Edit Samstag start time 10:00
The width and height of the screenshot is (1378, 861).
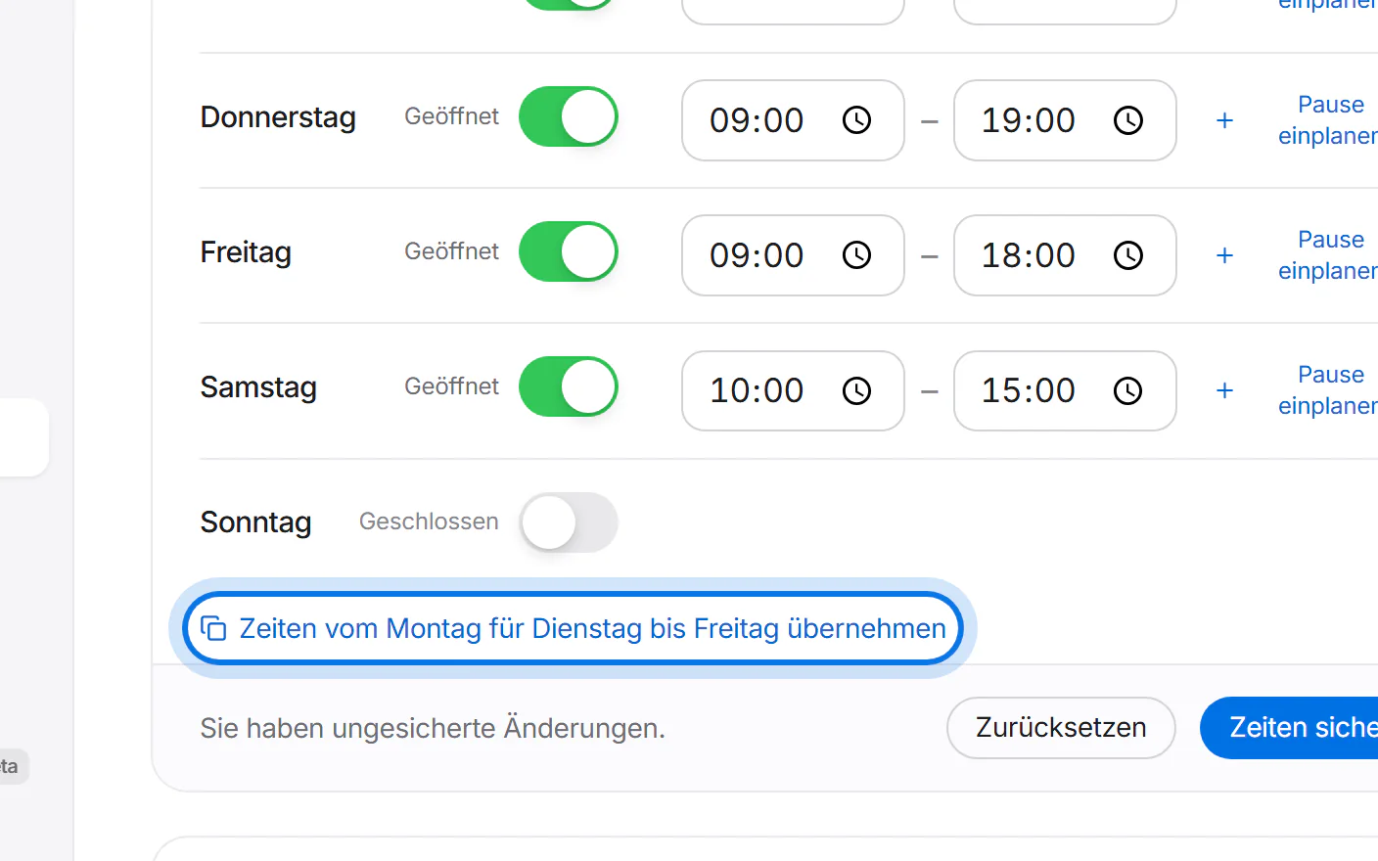pos(793,390)
